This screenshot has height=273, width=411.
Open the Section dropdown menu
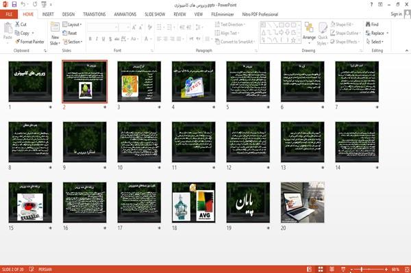73,42
